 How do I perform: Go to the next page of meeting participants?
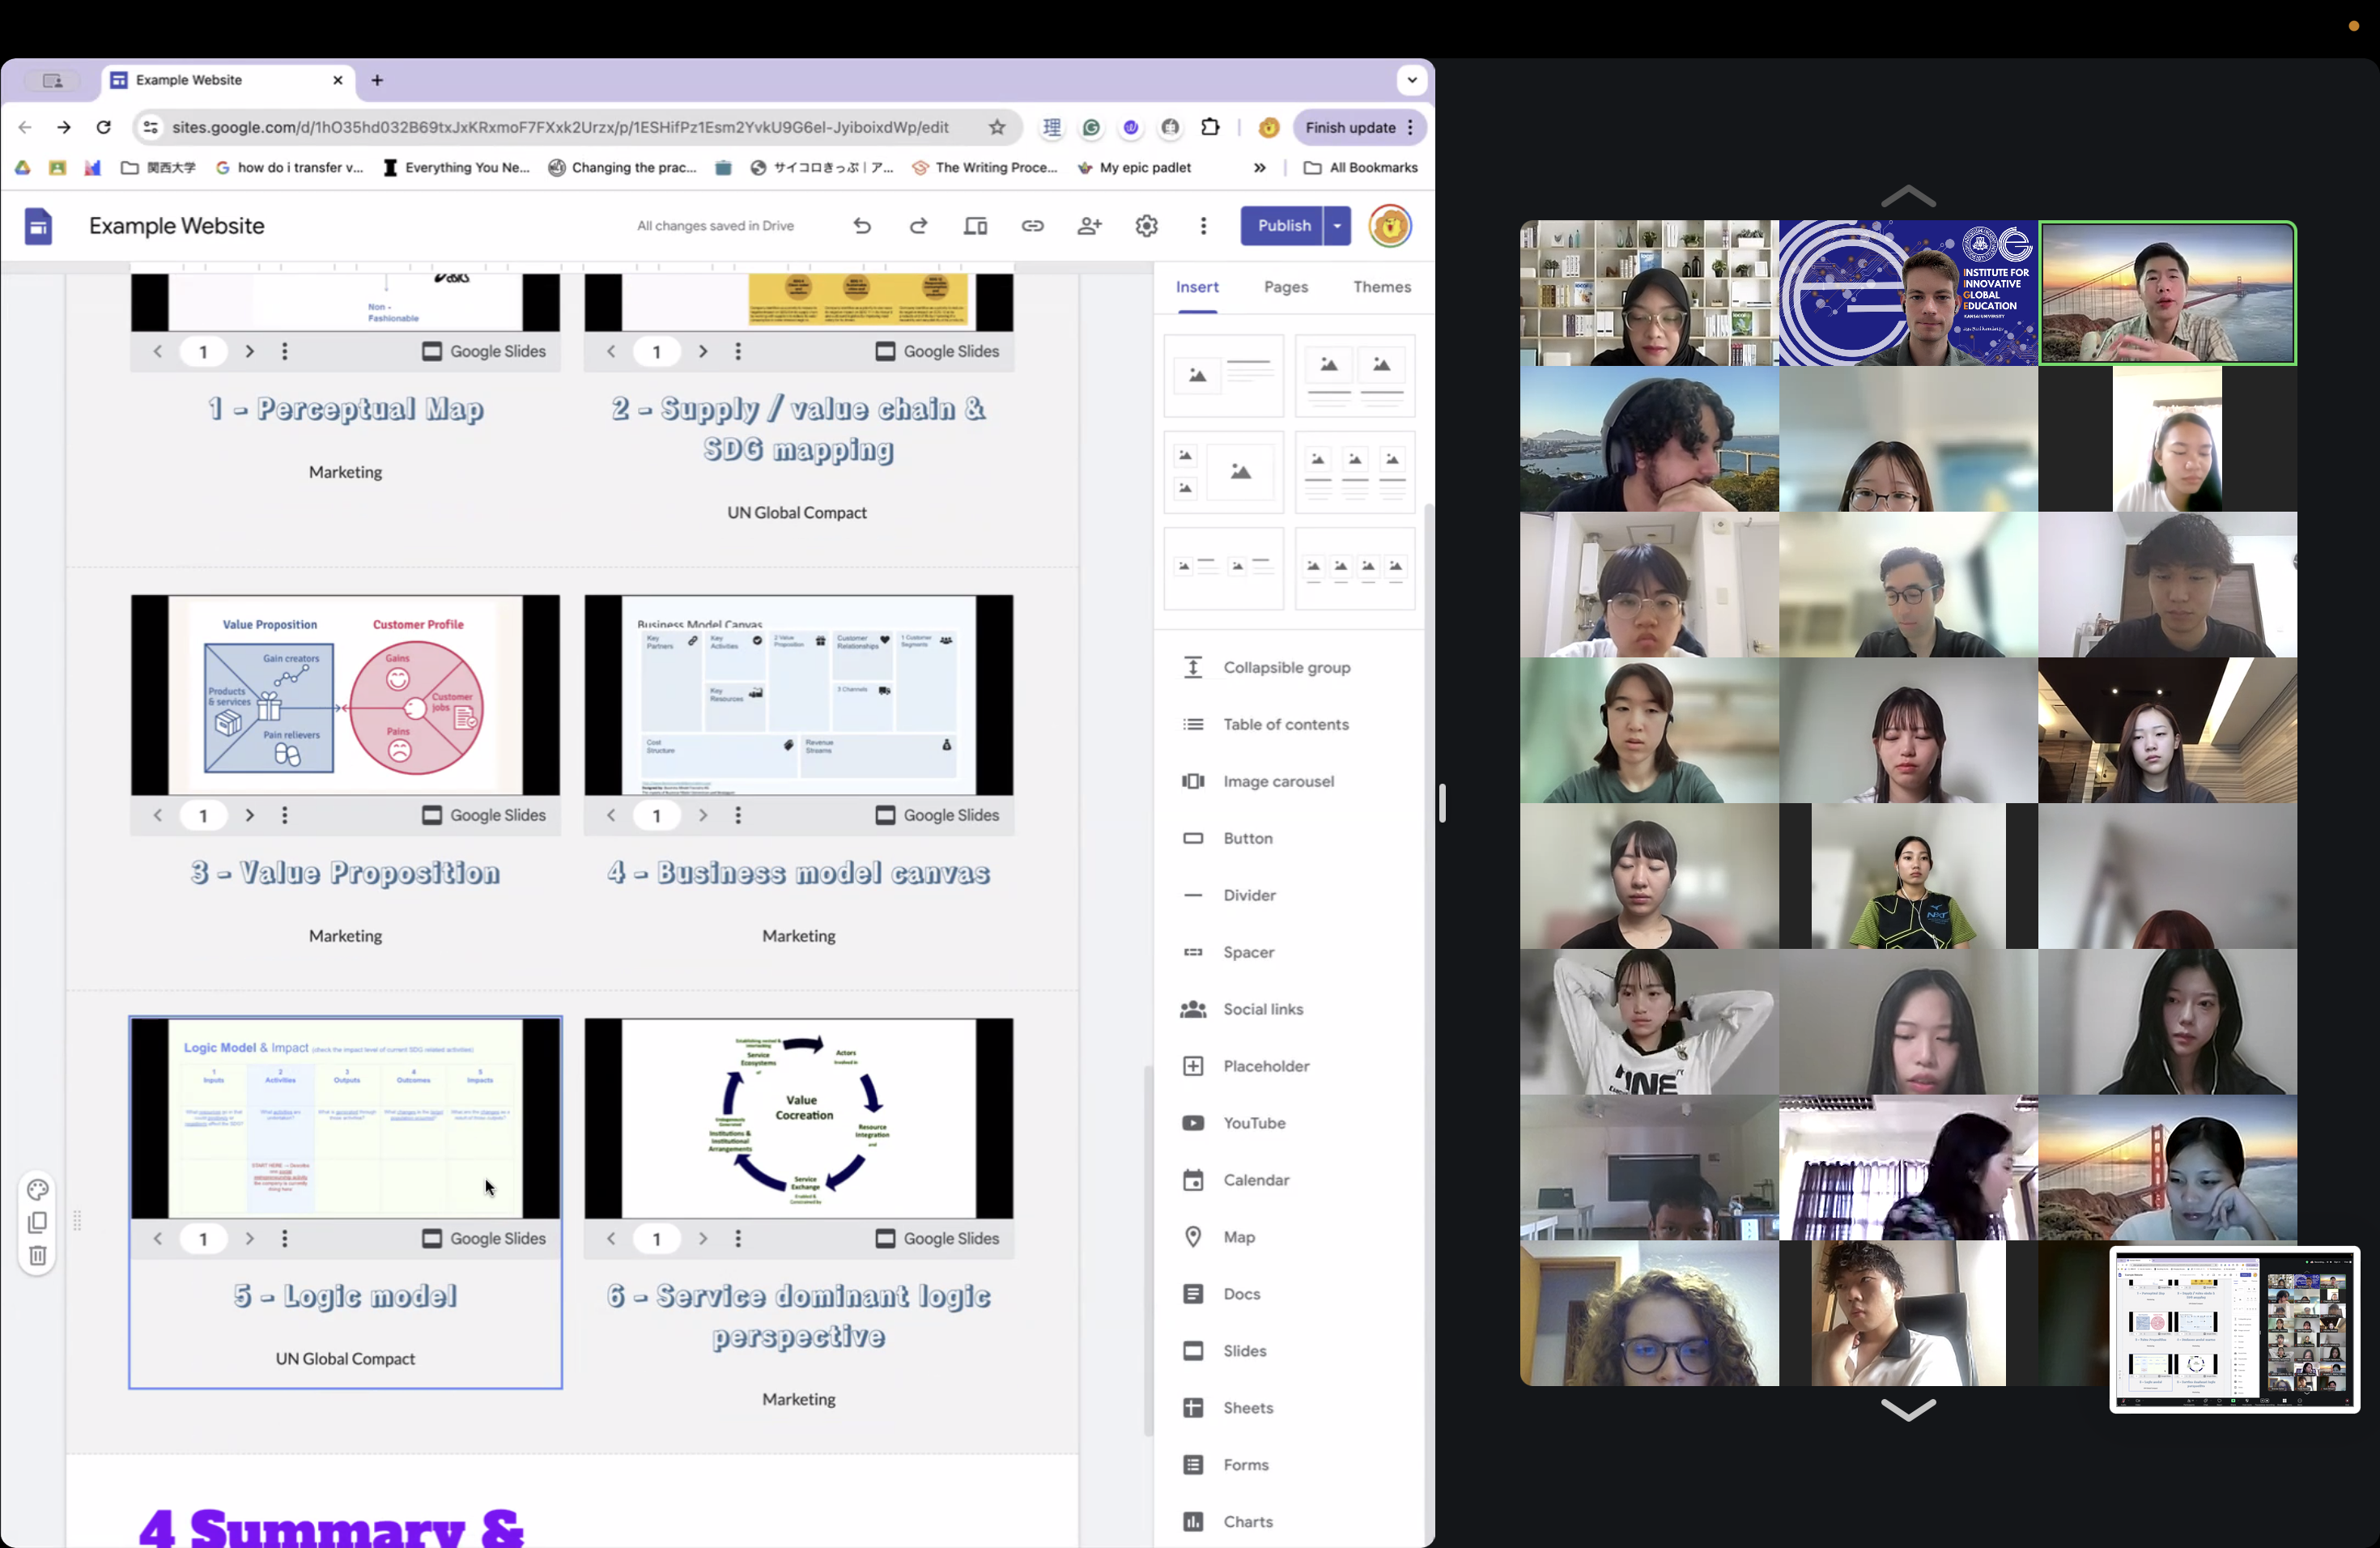(1908, 1409)
